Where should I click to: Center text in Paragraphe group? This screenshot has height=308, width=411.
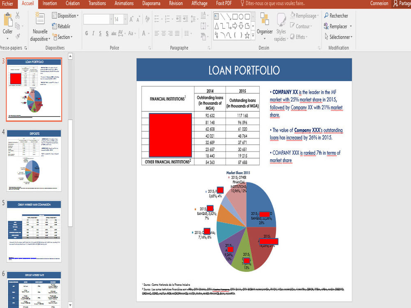click(164, 34)
